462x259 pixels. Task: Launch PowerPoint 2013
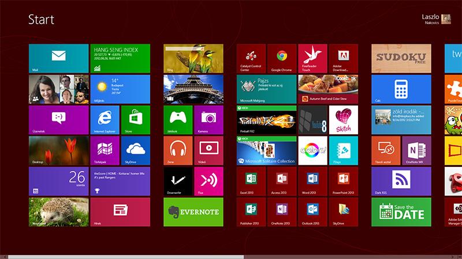pos(344,181)
